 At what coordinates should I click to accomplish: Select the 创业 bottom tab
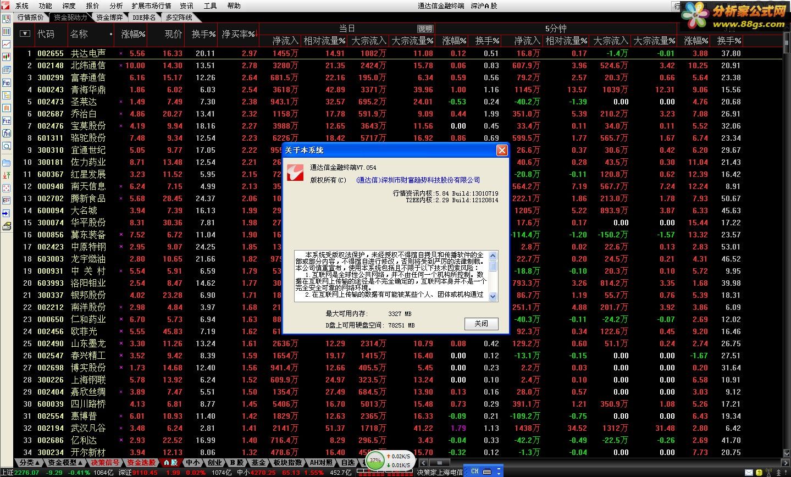[215, 463]
